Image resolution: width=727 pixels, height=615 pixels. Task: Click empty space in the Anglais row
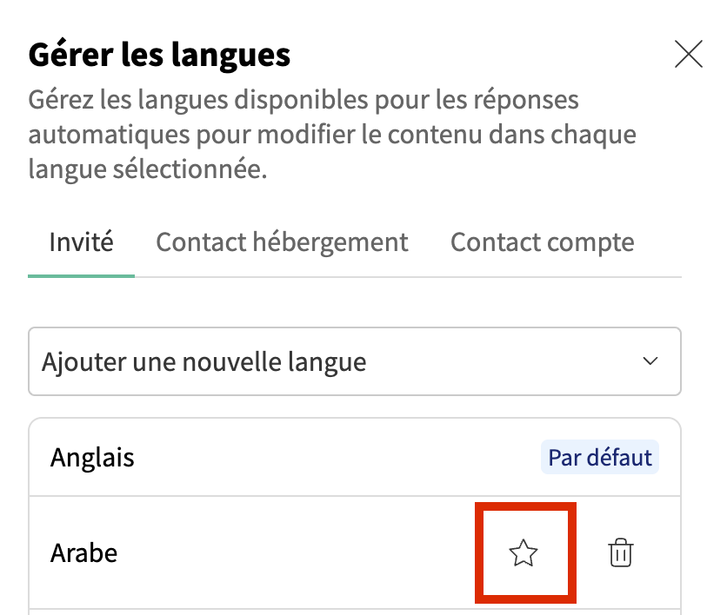[330, 458]
